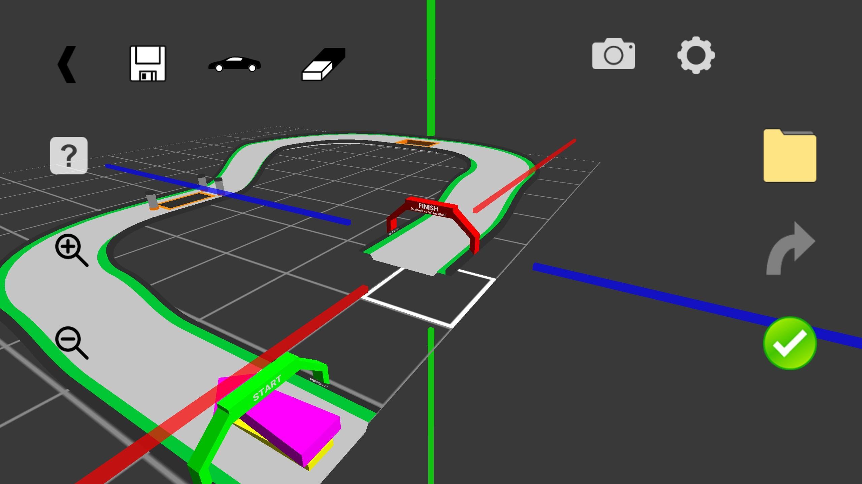The image size is (862, 484).
Task: Take a screenshot with the camera icon
Action: coord(614,55)
